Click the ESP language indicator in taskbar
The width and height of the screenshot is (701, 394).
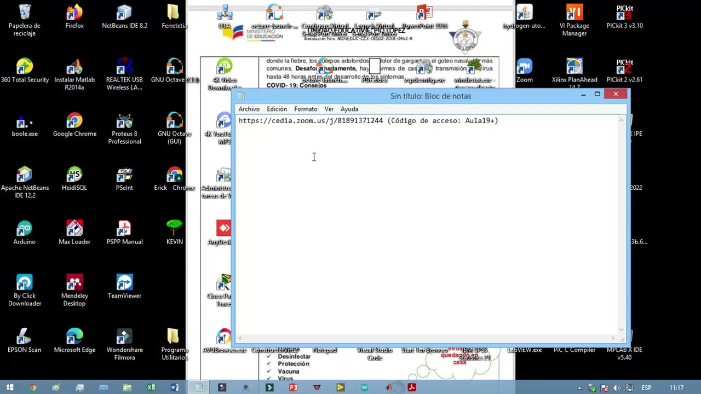click(x=646, y=388)
